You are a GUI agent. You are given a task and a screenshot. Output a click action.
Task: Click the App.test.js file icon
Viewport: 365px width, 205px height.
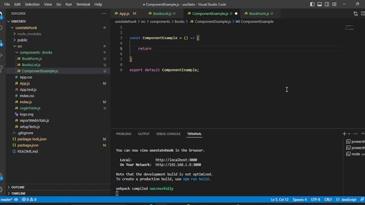[17, 89]
